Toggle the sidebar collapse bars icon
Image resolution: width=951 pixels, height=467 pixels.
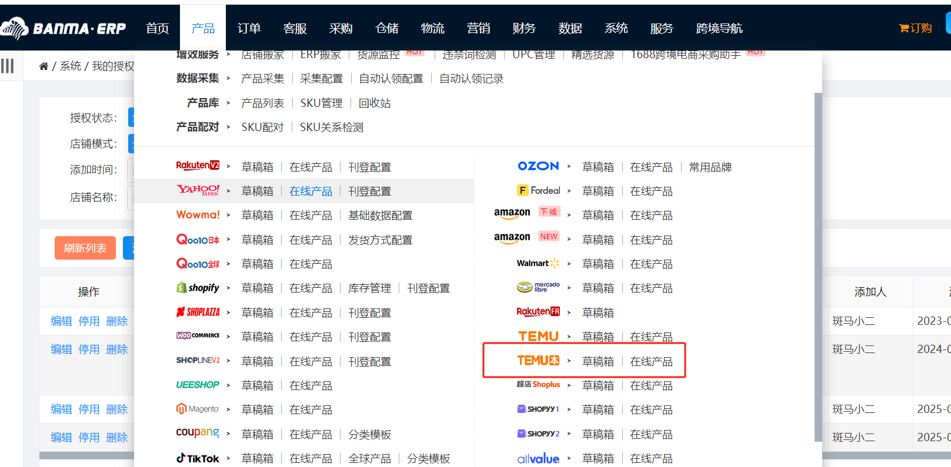click(x=7, y=66)
